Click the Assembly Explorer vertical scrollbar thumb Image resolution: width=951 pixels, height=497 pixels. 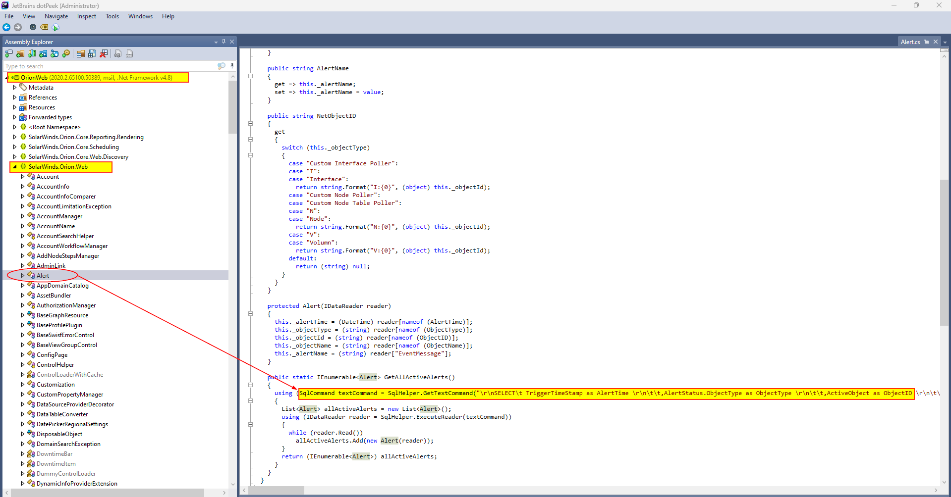point(232,107)
